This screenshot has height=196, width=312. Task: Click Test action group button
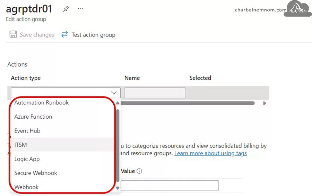click(x=88, y=35)
